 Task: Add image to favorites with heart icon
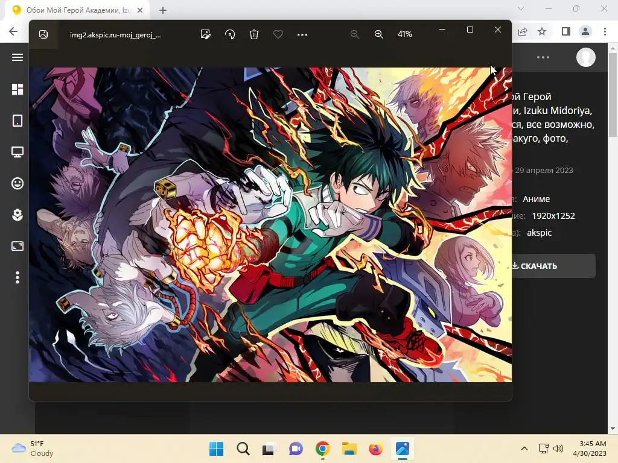(278, 34)
